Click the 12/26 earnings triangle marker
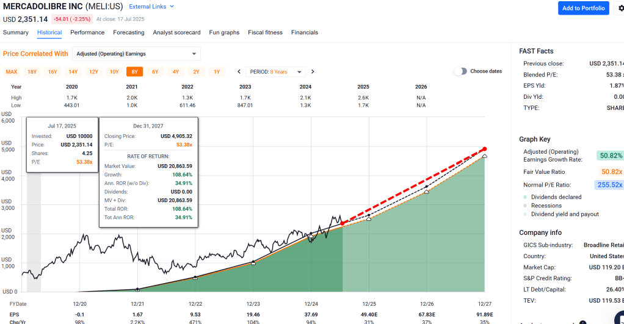The width and height of the screenshot is (624, 324). pos(426,192)
